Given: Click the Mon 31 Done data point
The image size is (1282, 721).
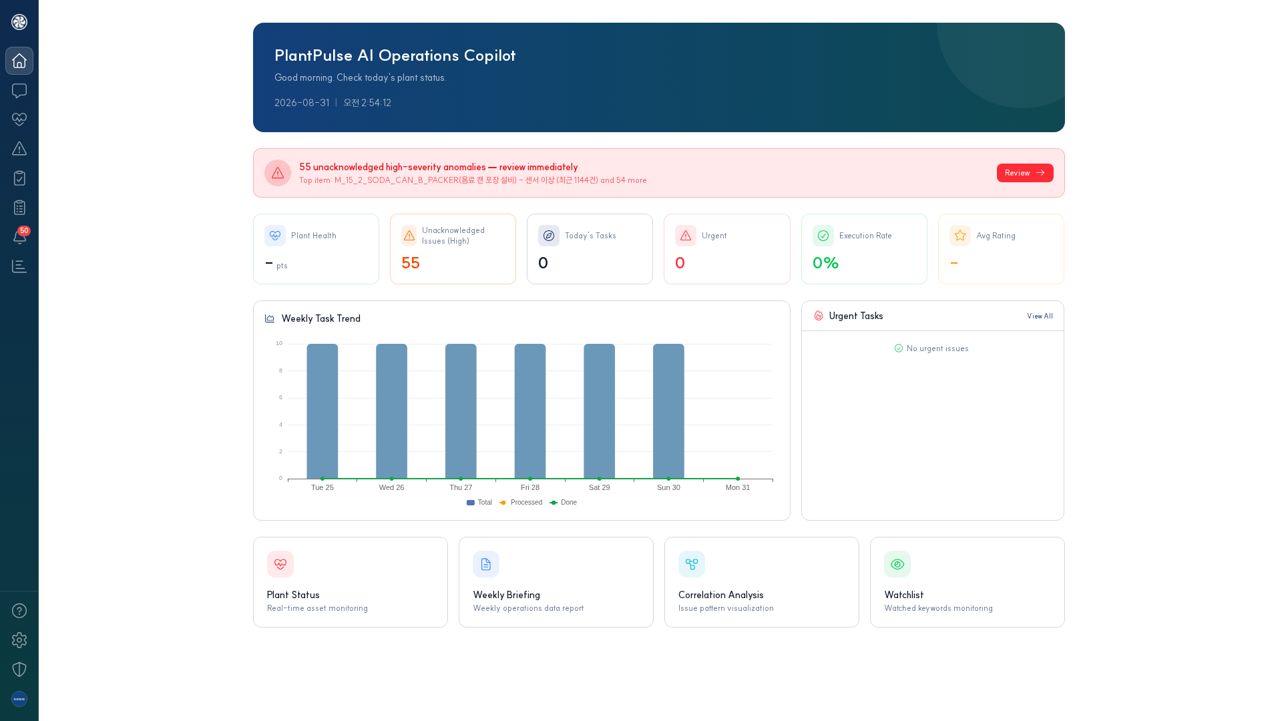Looking at the screenshot, I should [x=738, y=479].
